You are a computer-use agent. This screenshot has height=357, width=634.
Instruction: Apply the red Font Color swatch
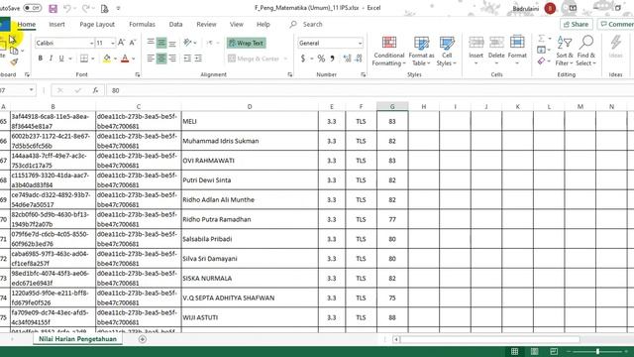click(125, 59)
